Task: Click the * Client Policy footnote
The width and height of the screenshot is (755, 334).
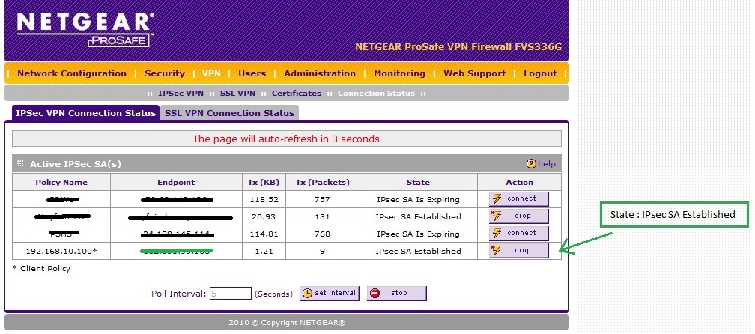Action: [41, 269]
